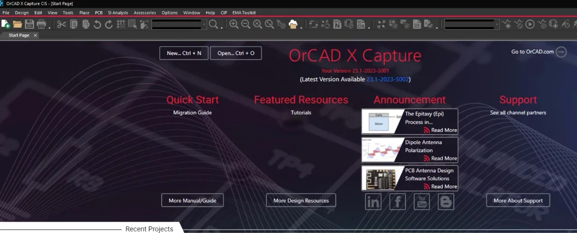This screenshot has height=233, width=577.
Task: Open the Epitaxy (Epi) Process thumbnail
Action: click(x=382, y=121)
